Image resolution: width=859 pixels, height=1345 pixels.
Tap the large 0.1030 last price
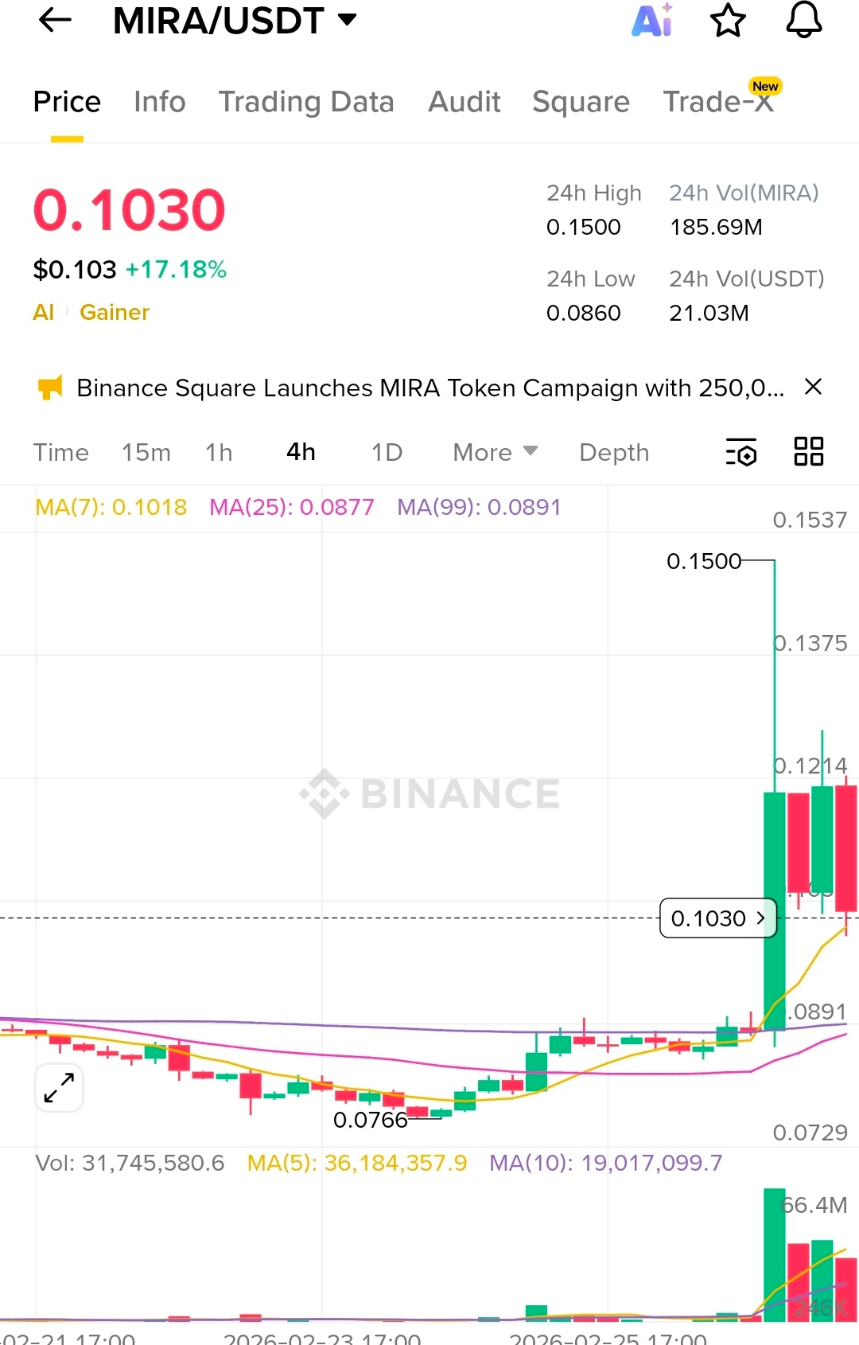pos(130,210)
